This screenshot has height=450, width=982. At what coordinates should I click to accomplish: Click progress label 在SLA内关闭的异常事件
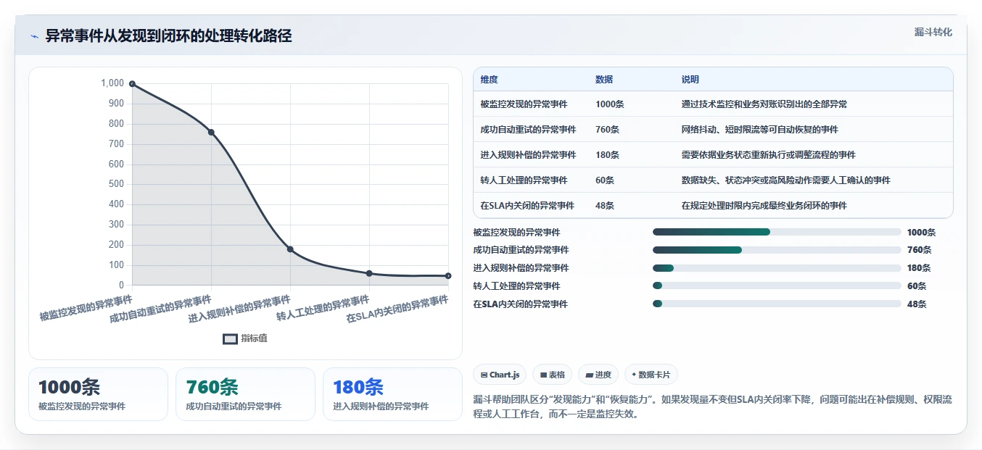520,304
